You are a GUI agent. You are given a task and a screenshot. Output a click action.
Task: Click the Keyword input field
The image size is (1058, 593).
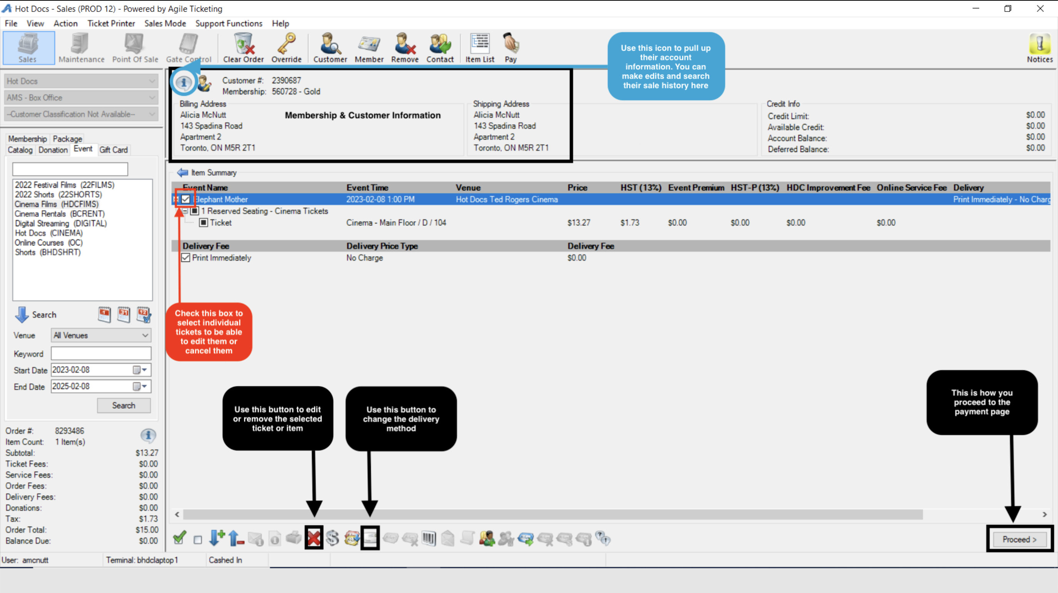(x=101, y=353)
